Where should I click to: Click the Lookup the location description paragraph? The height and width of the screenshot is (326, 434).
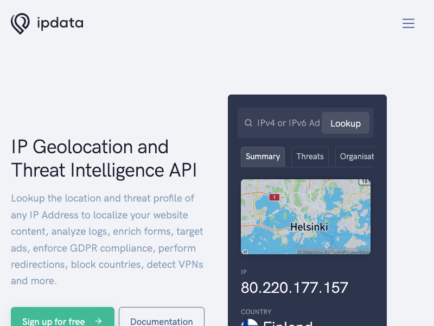pyautogui.click(x=107, y=240)
